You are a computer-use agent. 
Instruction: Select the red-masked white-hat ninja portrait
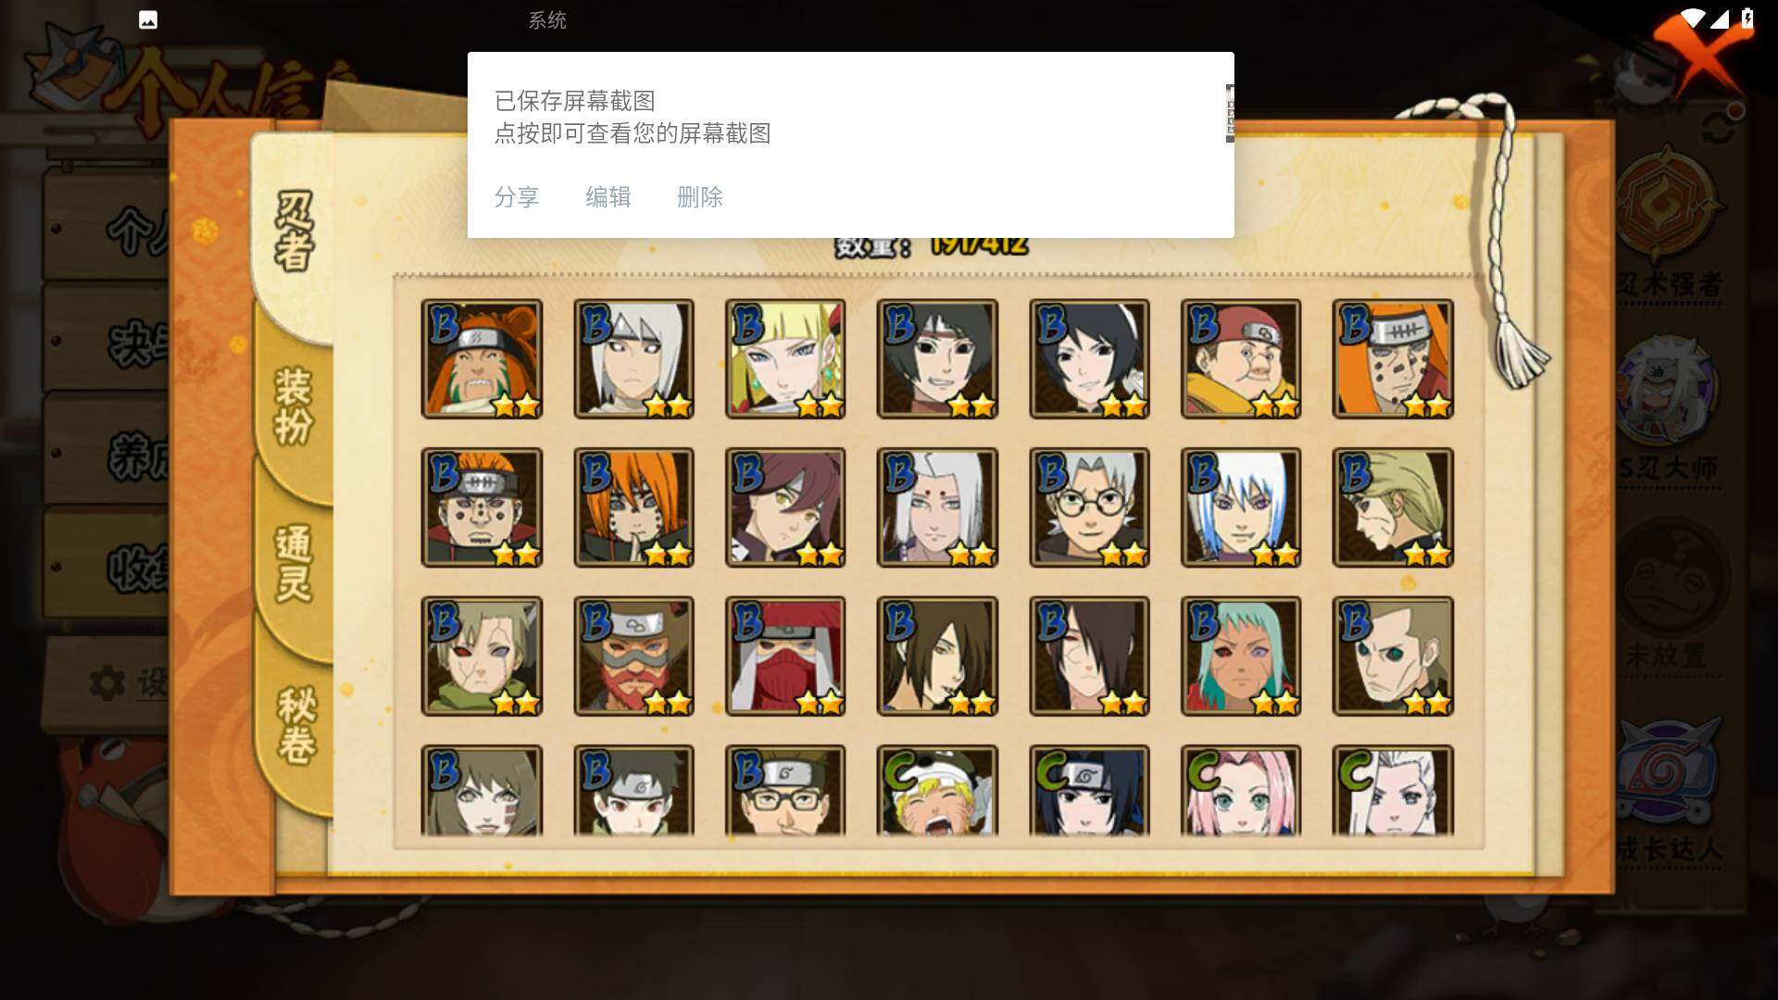coord(785,656)
